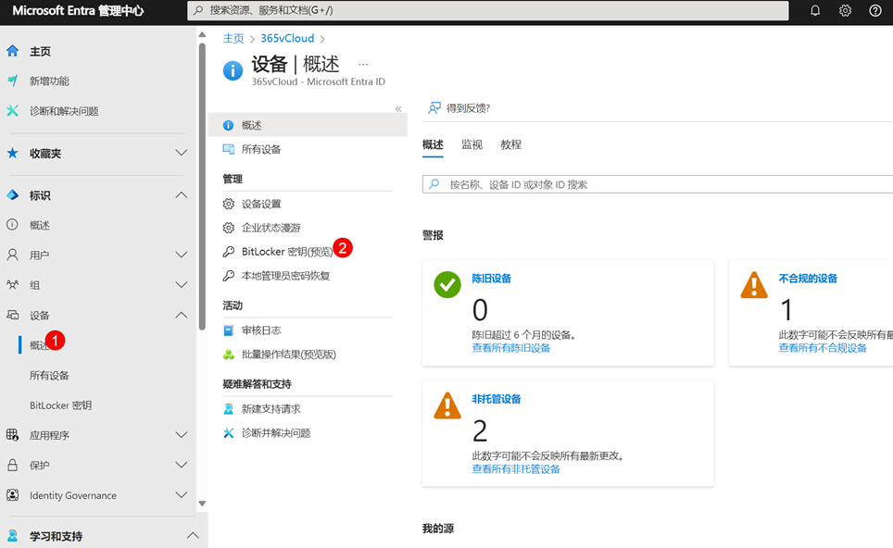893x548 pixels.
Task: Expand the 保护 section chevron
Action: 182,465
